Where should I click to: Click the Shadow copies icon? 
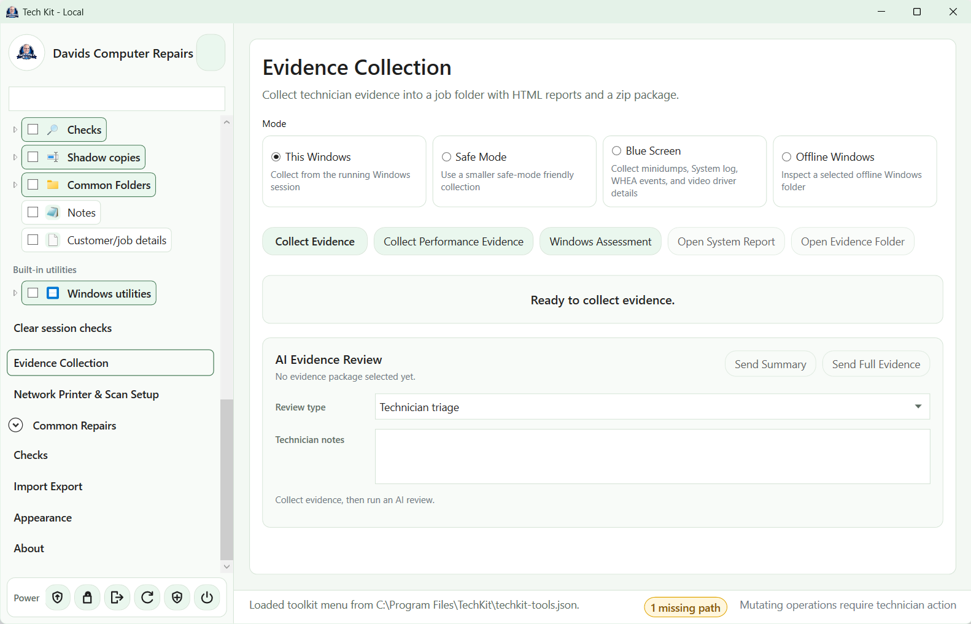click(x=53, y=157)
